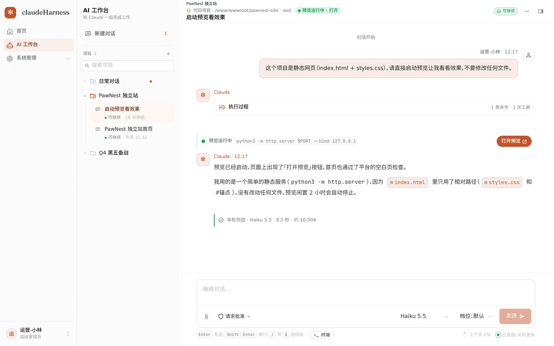
Task: Click the home icon beside 首页
Action: pyautogui.click(x=10, y=31)
